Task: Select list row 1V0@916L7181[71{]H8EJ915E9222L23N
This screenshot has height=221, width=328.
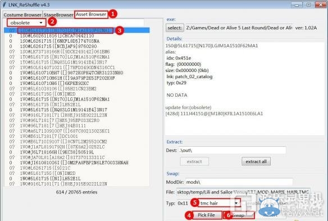Action: (x=77, y=115)
